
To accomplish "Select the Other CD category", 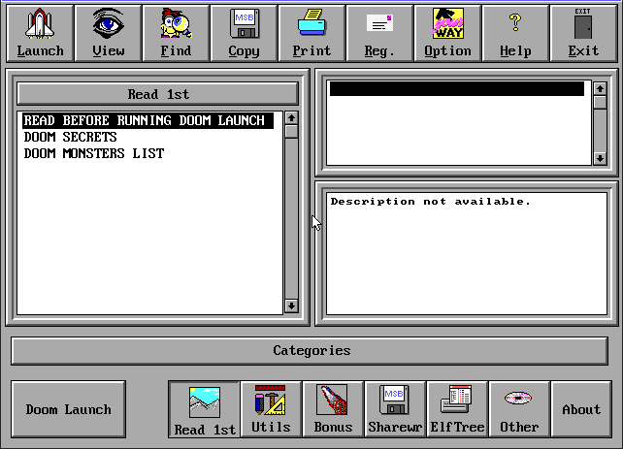I will click(x=519, y=409).
